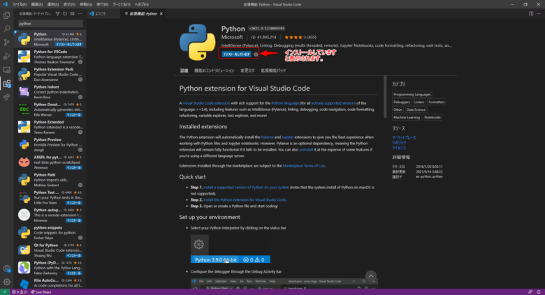Image resolution: width=545 pixels, height=295 pixels.
Task: Select the 機能のコントリビューション tab
Action: (214, 70)
